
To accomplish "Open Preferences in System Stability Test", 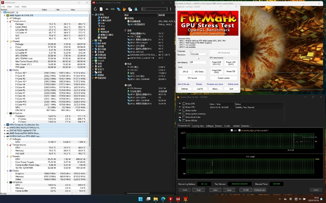I will coord(260,190).
